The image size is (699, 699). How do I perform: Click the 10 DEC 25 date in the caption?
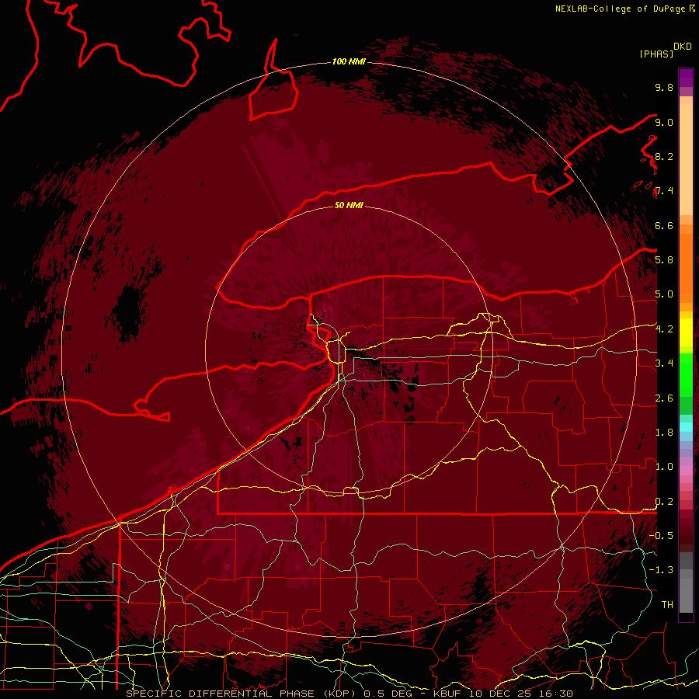pos(501,694)
